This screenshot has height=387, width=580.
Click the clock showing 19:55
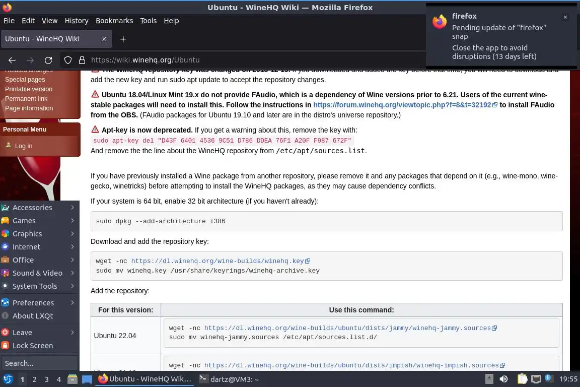click(x=568, y=379)
